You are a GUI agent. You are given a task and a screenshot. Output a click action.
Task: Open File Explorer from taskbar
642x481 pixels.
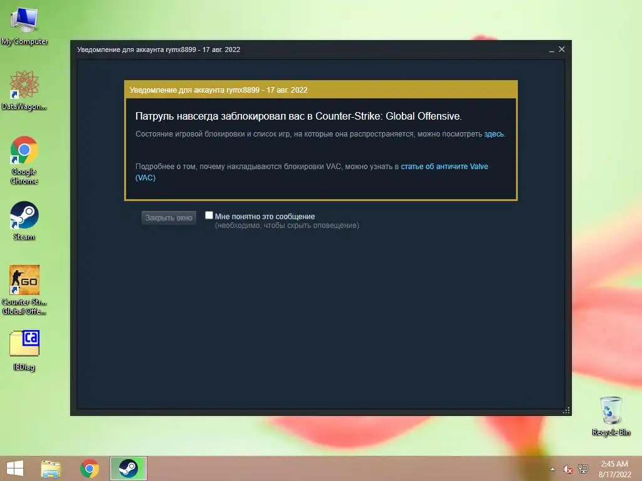click(x=51, y=468)
